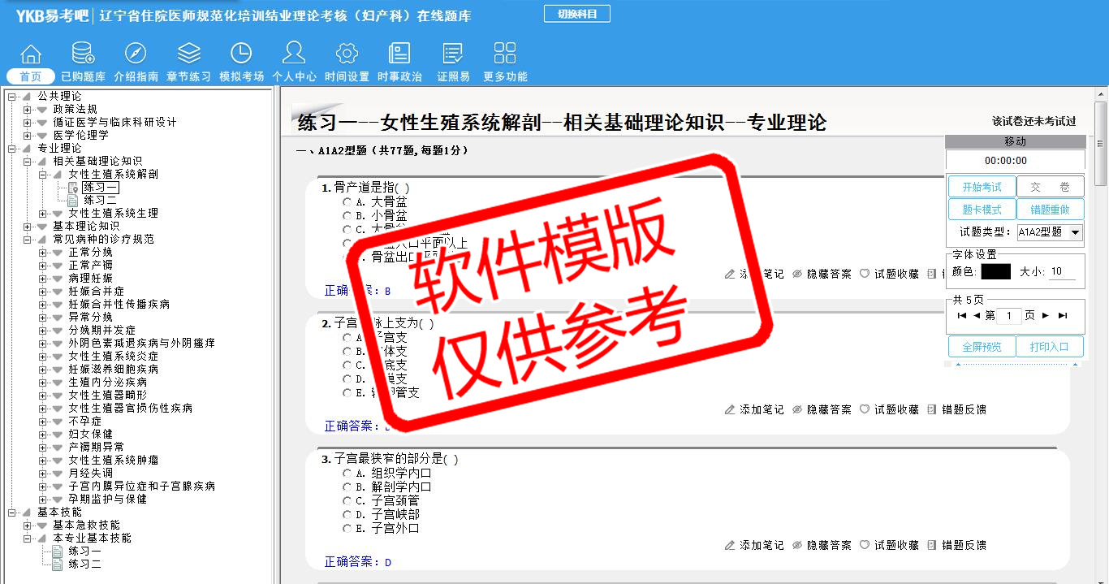The width and height of the screenshot is (1109, 584).
Task: Open the 模拟考场 clock icon
Action: (x=241, y=54)
